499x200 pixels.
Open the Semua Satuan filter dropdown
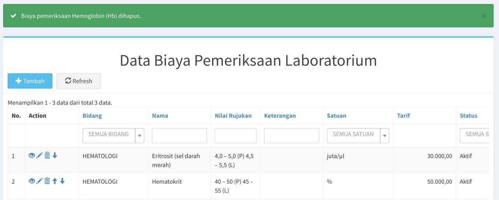tap(358, 136)
